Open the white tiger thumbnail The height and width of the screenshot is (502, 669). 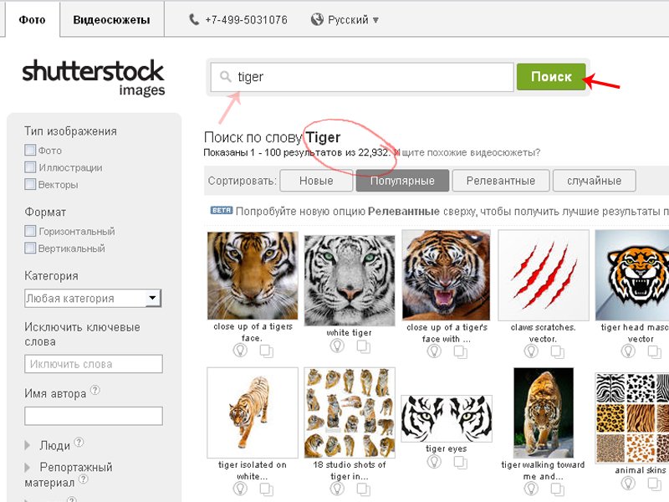[x=350, y=280]
